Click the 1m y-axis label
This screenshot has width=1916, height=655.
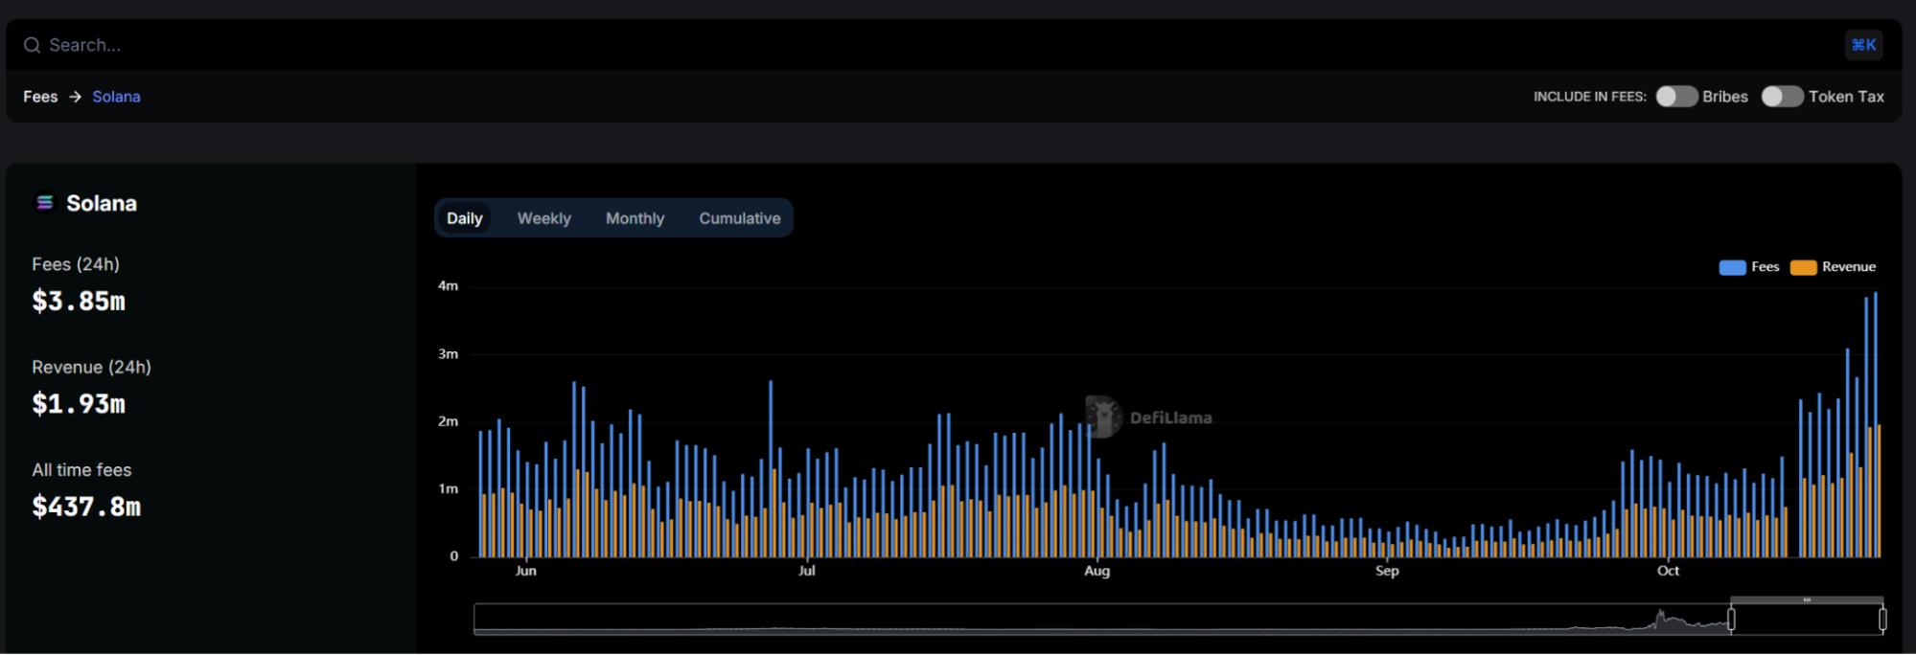(448, 488)
